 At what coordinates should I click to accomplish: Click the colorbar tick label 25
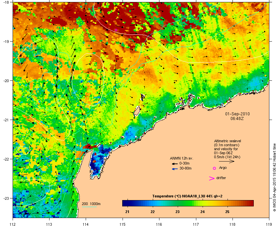click(227, 212)
